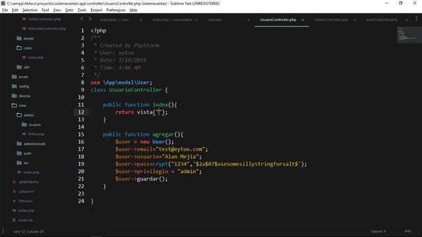
Task: Open the Tools menu
Action: point(82,10)
